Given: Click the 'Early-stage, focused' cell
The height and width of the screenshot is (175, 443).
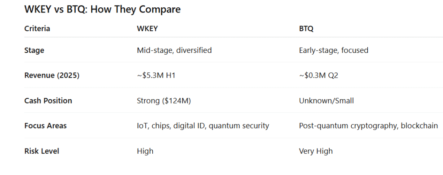Looking at the screenshot, I should (334, 50).
